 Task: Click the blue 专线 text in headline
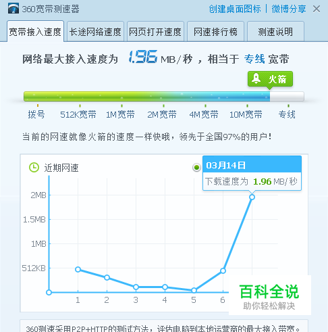254,59
